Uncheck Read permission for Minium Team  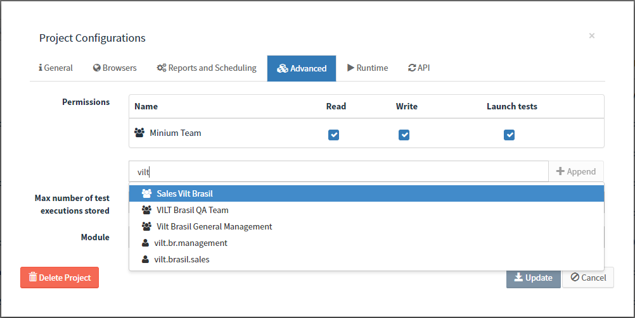[334, 135]
